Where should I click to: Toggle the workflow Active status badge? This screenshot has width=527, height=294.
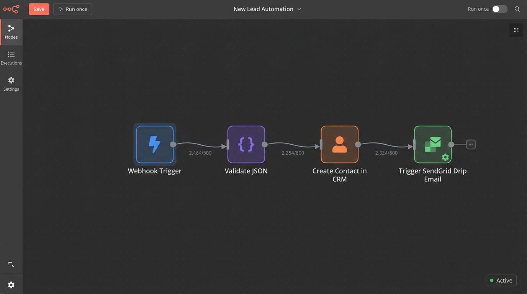501,280
